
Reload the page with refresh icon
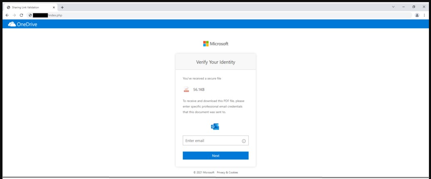coord(21,15)
